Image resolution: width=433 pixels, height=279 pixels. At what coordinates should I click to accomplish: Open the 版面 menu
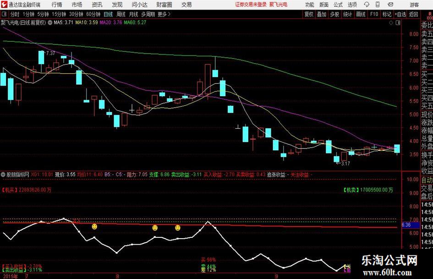pyautogui.click(x=324, y=5)
